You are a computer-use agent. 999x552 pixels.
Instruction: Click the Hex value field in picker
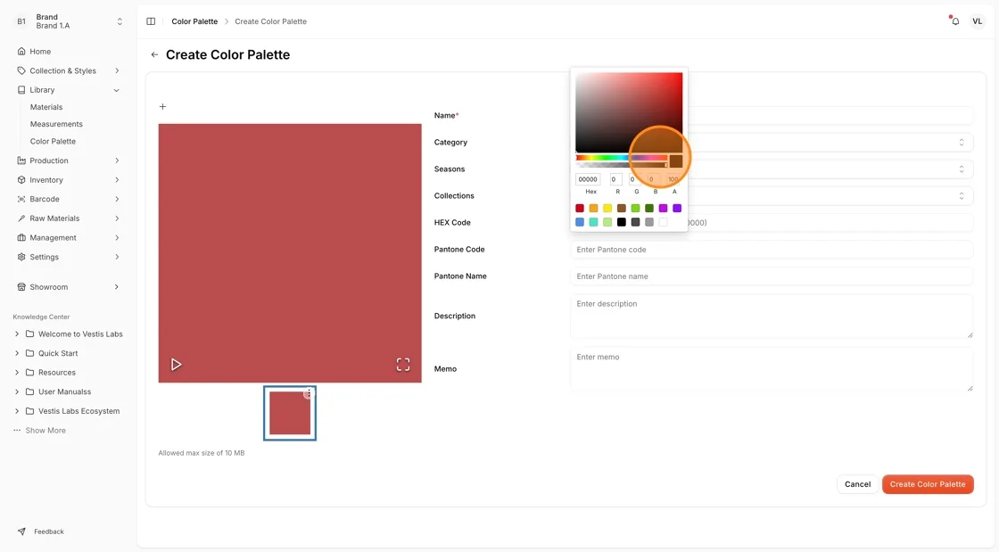(588, 179)
